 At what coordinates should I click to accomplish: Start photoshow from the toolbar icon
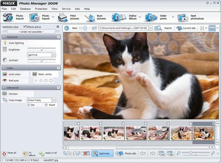183,18
